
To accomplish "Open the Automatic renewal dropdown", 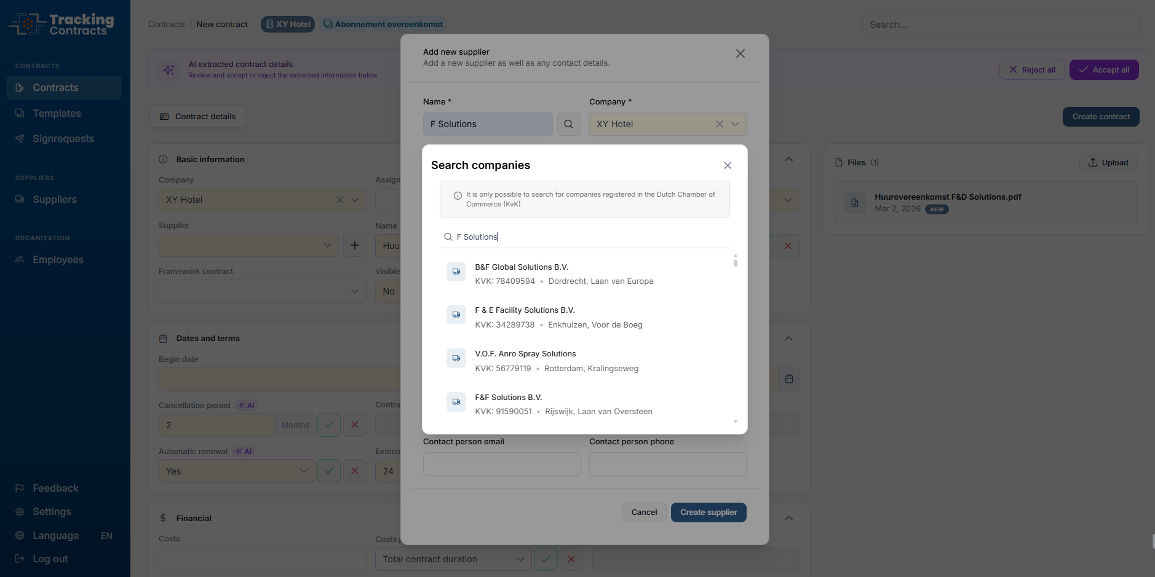I will 236,471.
